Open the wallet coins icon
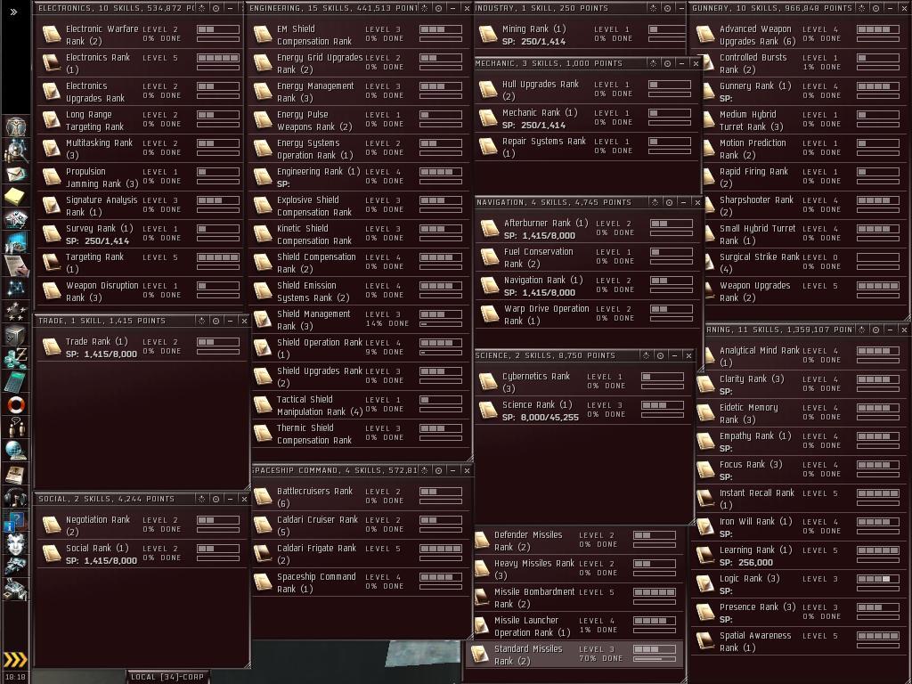Screen dimensions: 912x684 click(16, 358)
